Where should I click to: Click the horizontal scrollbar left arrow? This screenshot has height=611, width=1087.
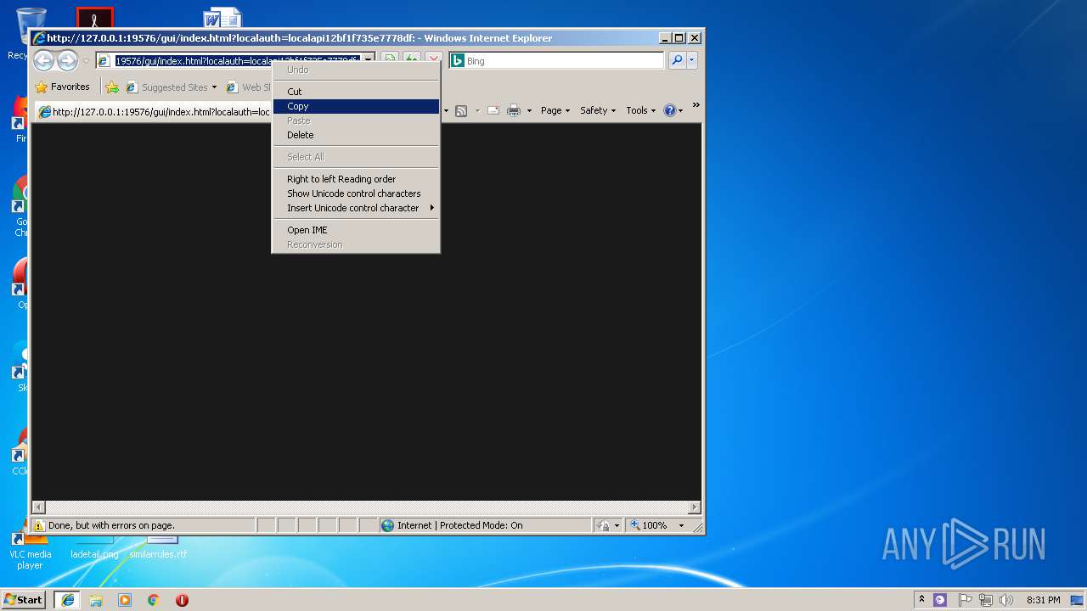pos(38,507)
